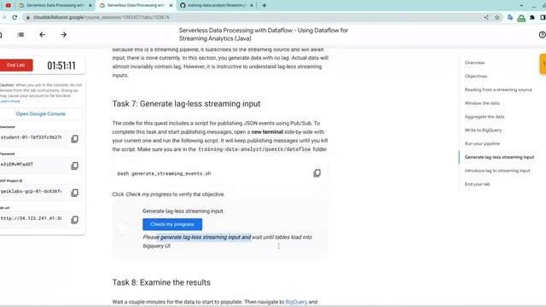This screenshot has width=546, height=307.
Task: Close the active Serverless Data Processing tab
Action: [x=171, y=5]
